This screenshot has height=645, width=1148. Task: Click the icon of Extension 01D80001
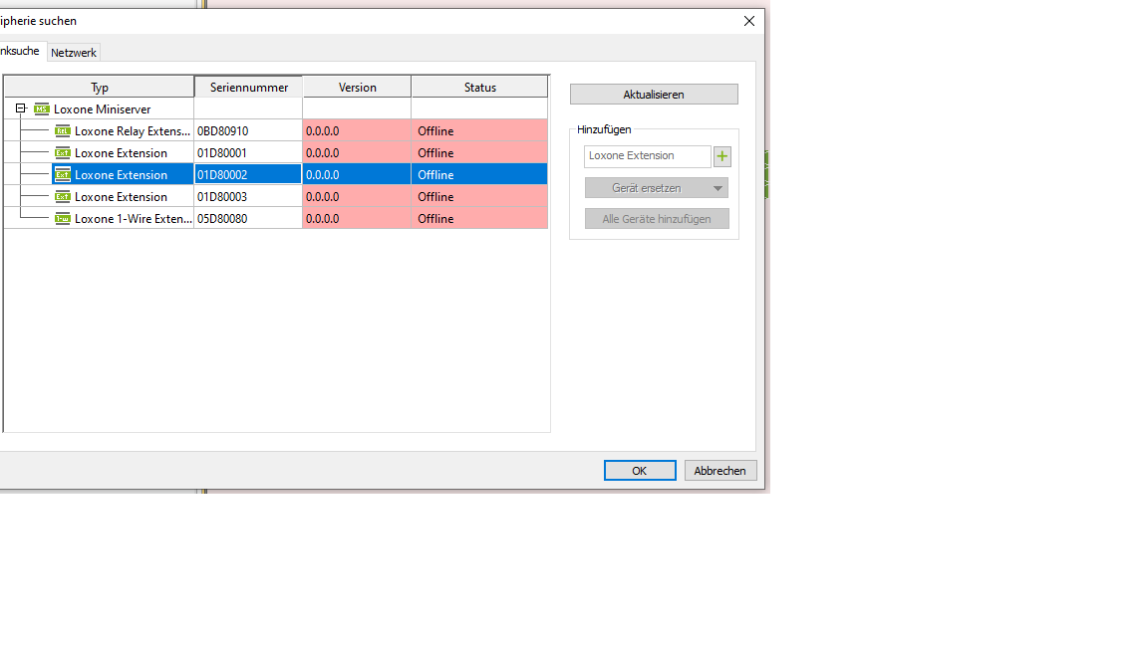point(63,153)
